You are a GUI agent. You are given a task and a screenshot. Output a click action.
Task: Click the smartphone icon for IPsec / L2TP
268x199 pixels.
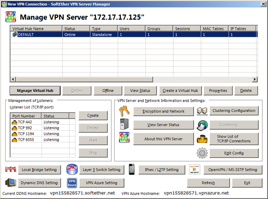(x=132, y=169)
